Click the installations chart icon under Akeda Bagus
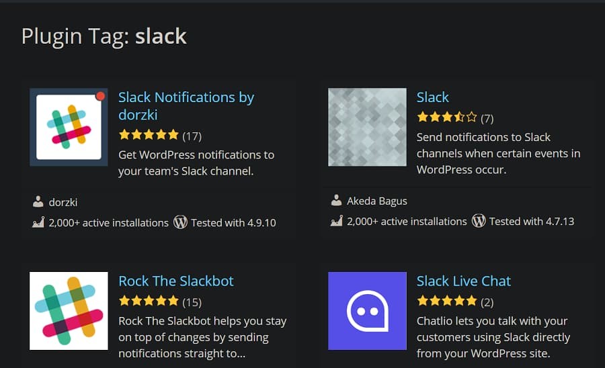 (336, 222)
